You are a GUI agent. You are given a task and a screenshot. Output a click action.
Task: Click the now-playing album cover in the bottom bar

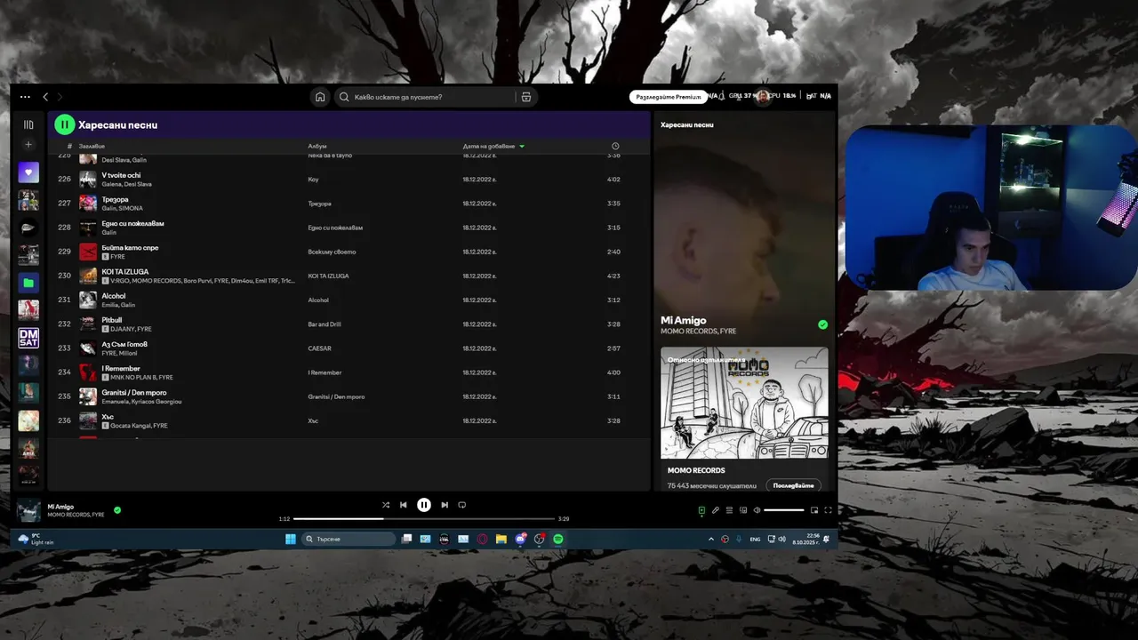click(28, 510)
